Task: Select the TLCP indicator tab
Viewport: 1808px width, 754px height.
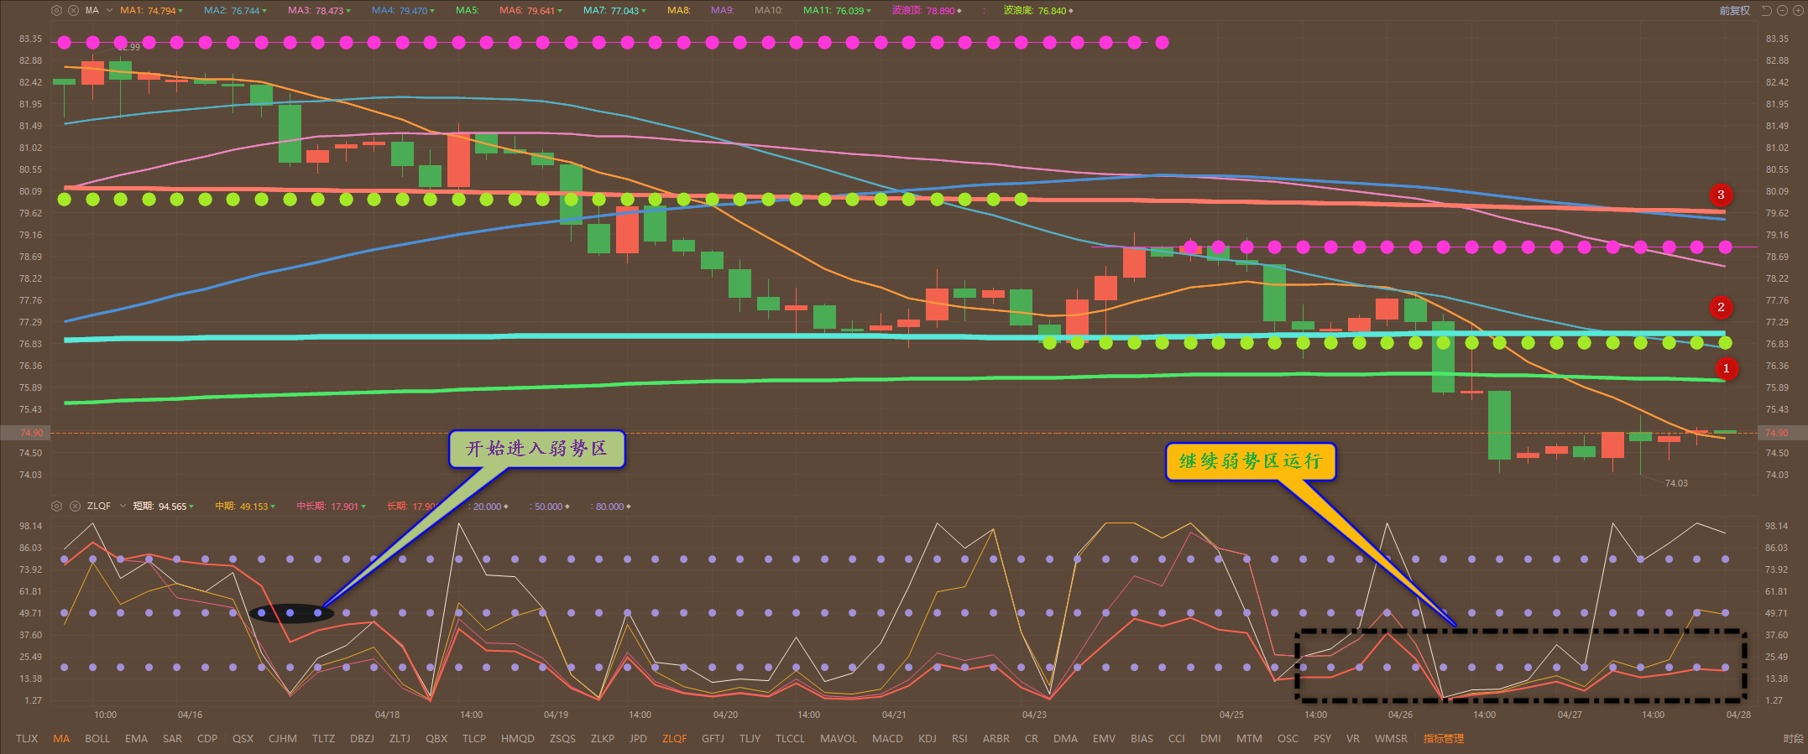Action: coord(474,739)
